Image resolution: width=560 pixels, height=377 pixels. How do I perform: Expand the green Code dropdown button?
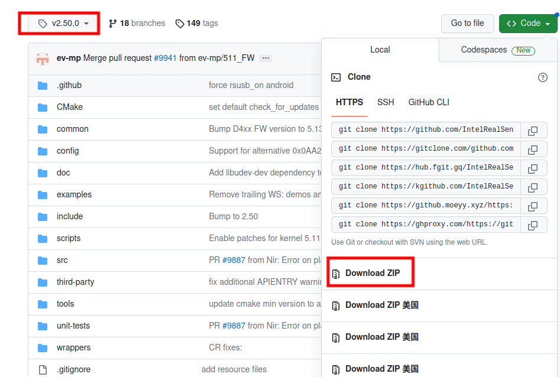coord(528,24)
